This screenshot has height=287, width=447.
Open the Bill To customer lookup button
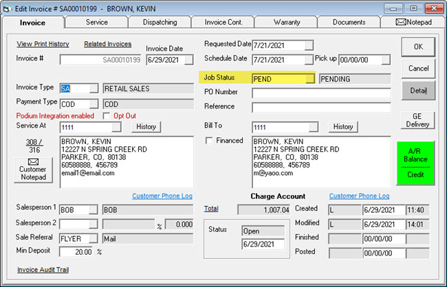[314, 127]
